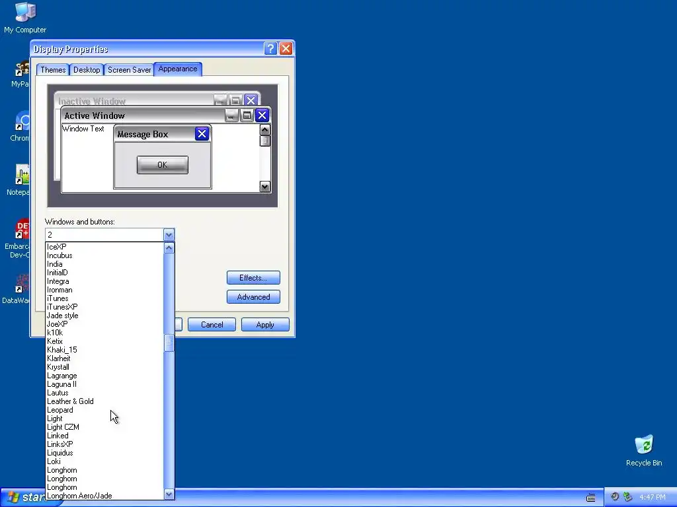Pick the Integra style

tap(104, 281)
